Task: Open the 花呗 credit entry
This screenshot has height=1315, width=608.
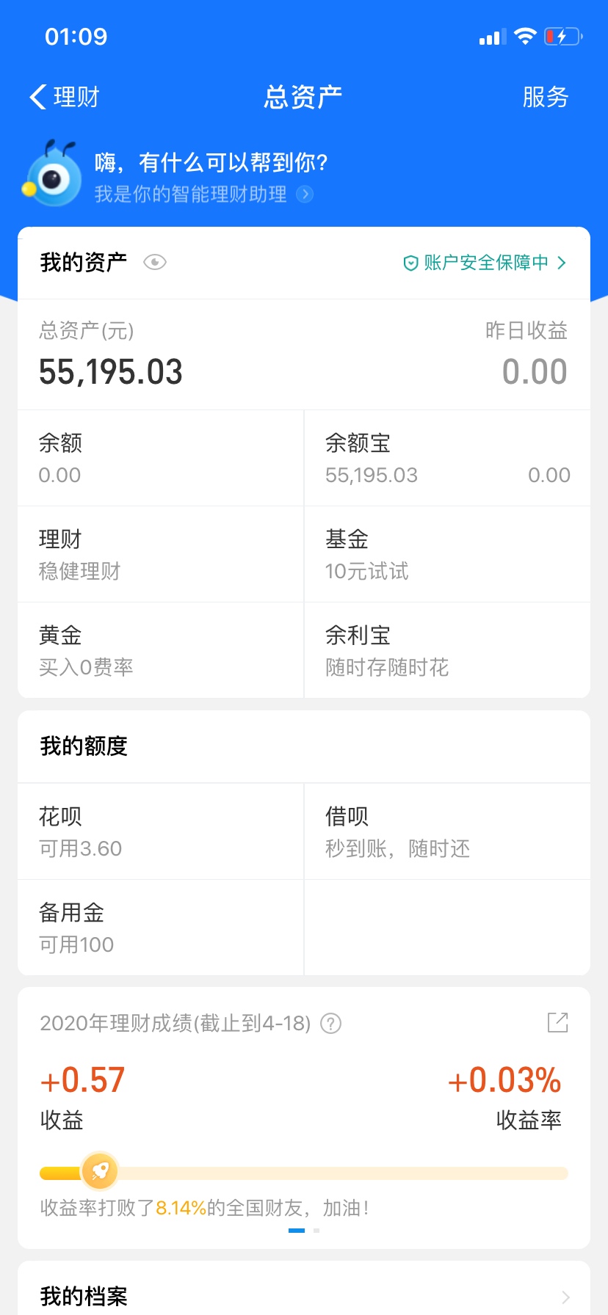Action: point(161,831)
